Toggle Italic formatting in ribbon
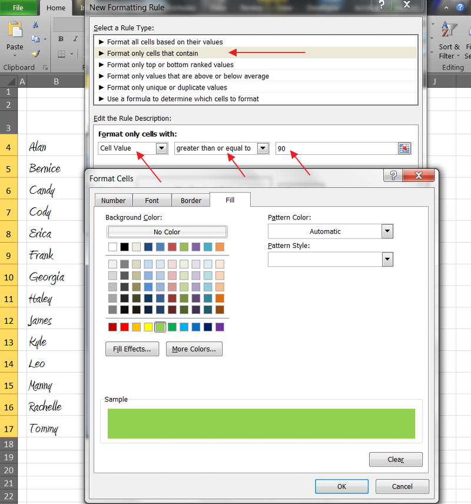This screenshot has height=504, width=471. coord(75,39)
